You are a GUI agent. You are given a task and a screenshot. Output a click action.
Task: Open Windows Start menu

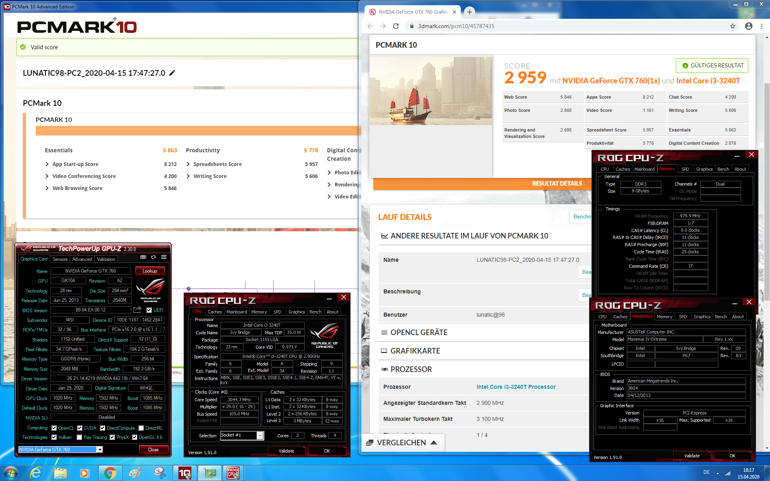click(x=10, y=473)
